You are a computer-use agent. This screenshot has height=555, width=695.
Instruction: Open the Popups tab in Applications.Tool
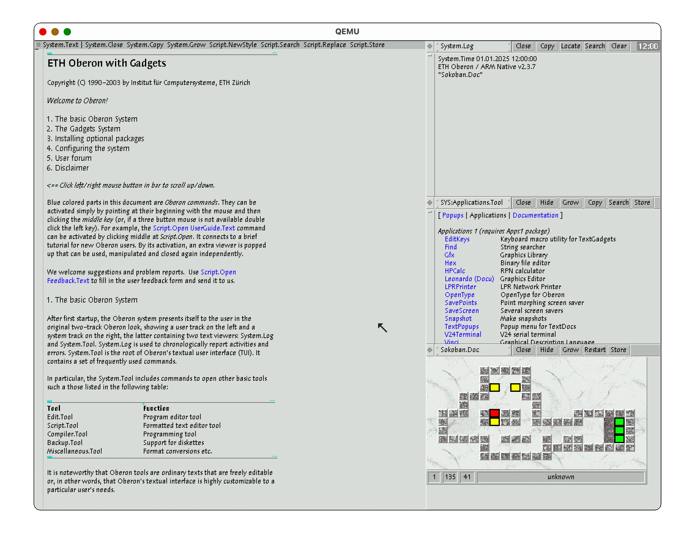[453, 215]
